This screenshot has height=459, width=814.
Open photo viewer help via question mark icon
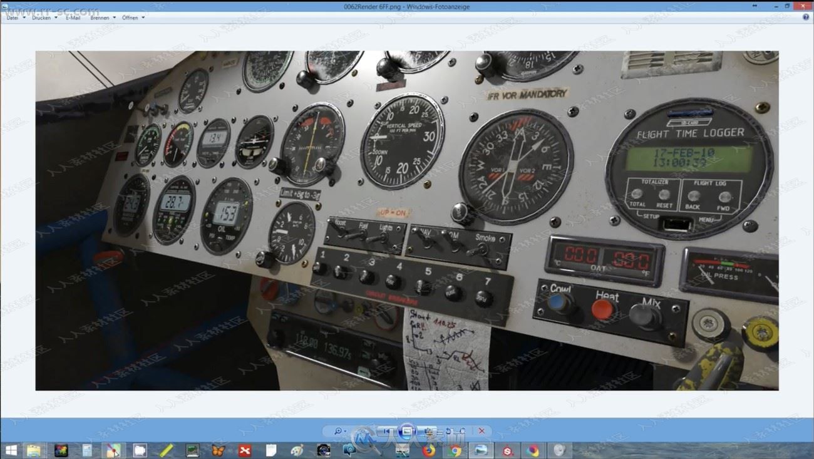tap(806, 18)
